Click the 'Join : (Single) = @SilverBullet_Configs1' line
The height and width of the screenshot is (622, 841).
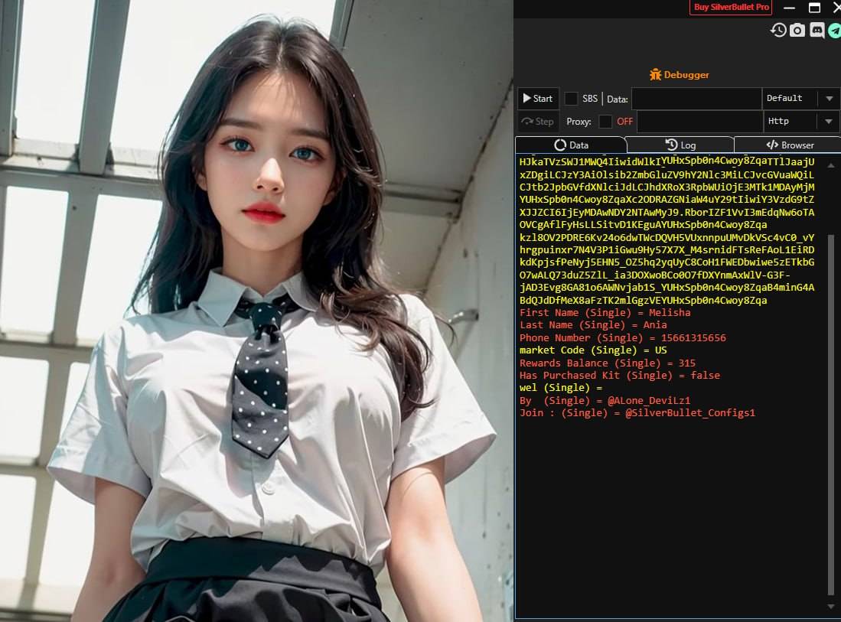tap(637, 413)
